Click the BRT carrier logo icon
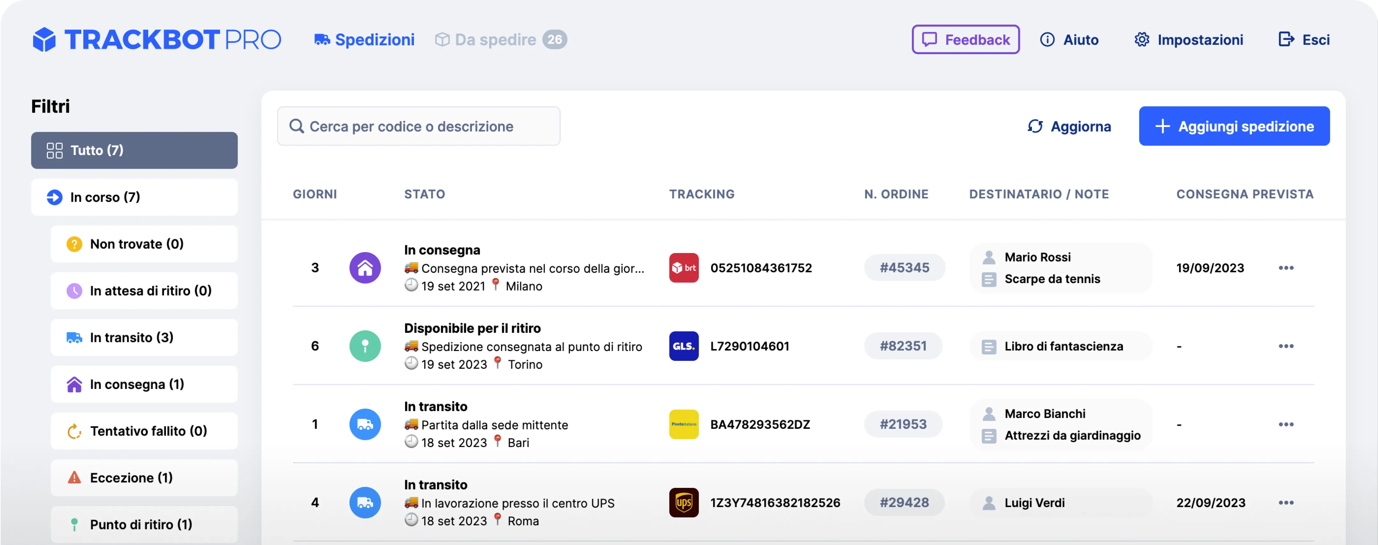This screenshot has height=545, width=1378. [684, 268]
